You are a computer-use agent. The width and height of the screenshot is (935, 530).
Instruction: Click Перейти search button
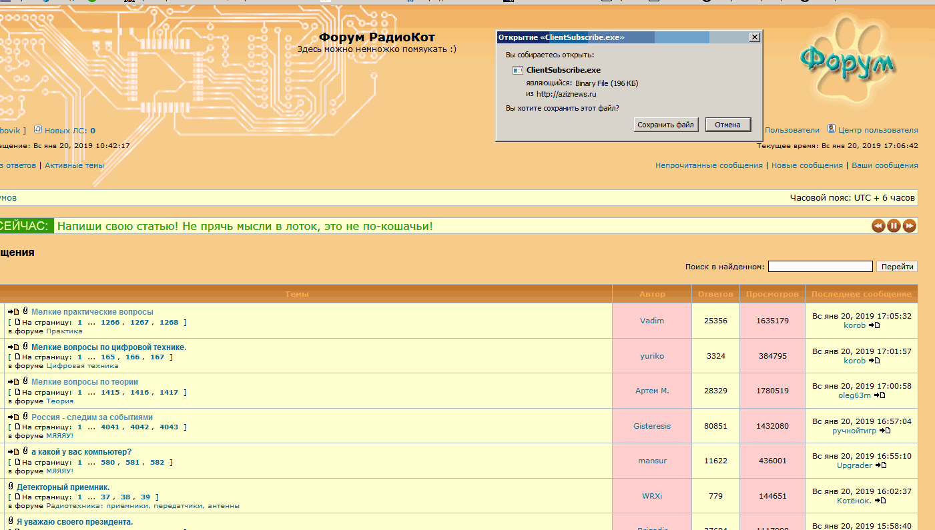[x=897, y=267]
